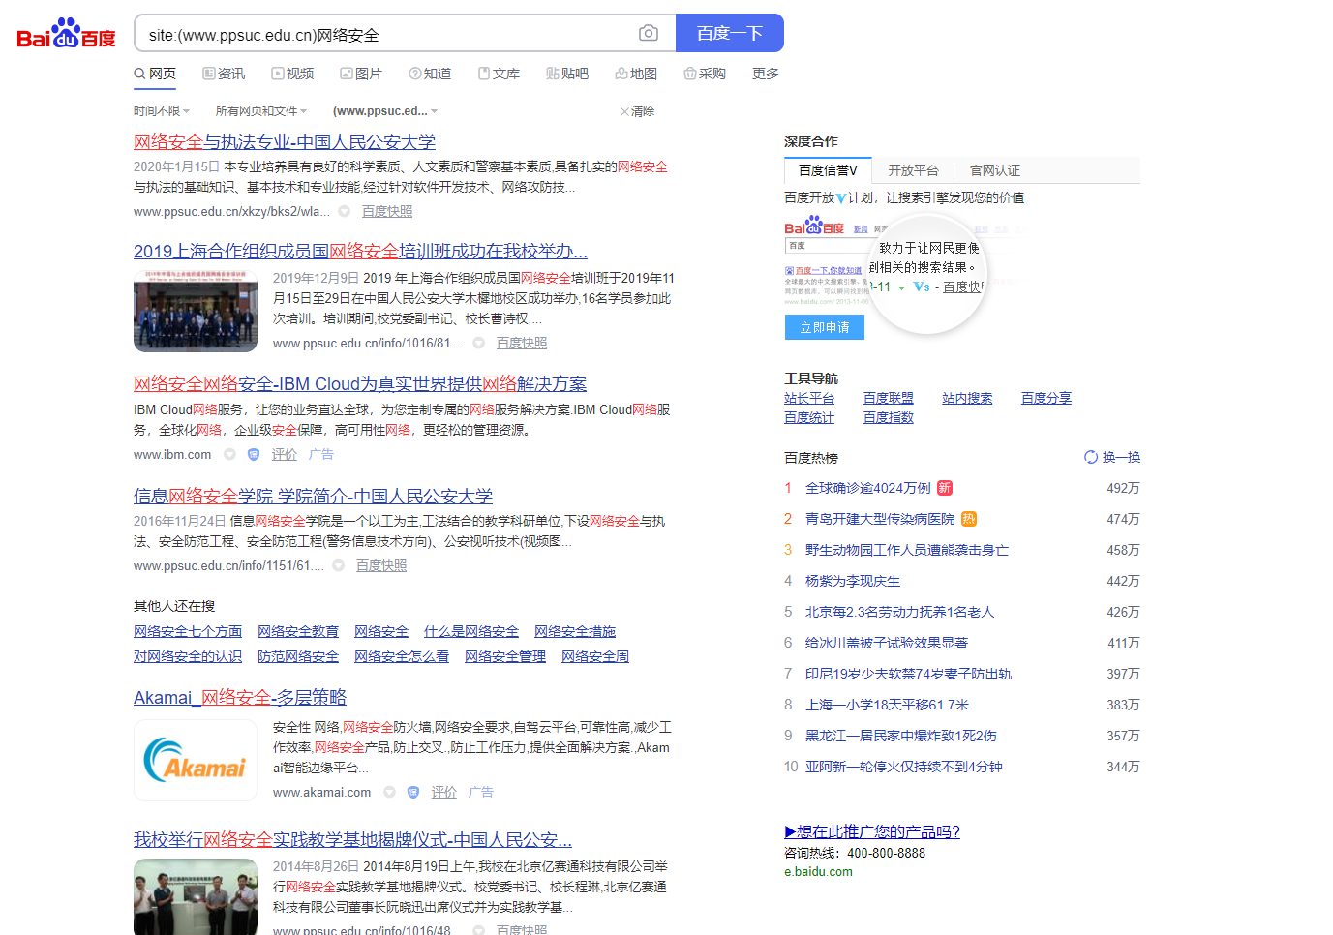This screenshot has height=935, width=1333.
Task: Search related term 防范网络安全
Action: pos(298,657)
